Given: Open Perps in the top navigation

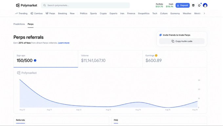Looking at the screenshot, I should coord(51,13).
